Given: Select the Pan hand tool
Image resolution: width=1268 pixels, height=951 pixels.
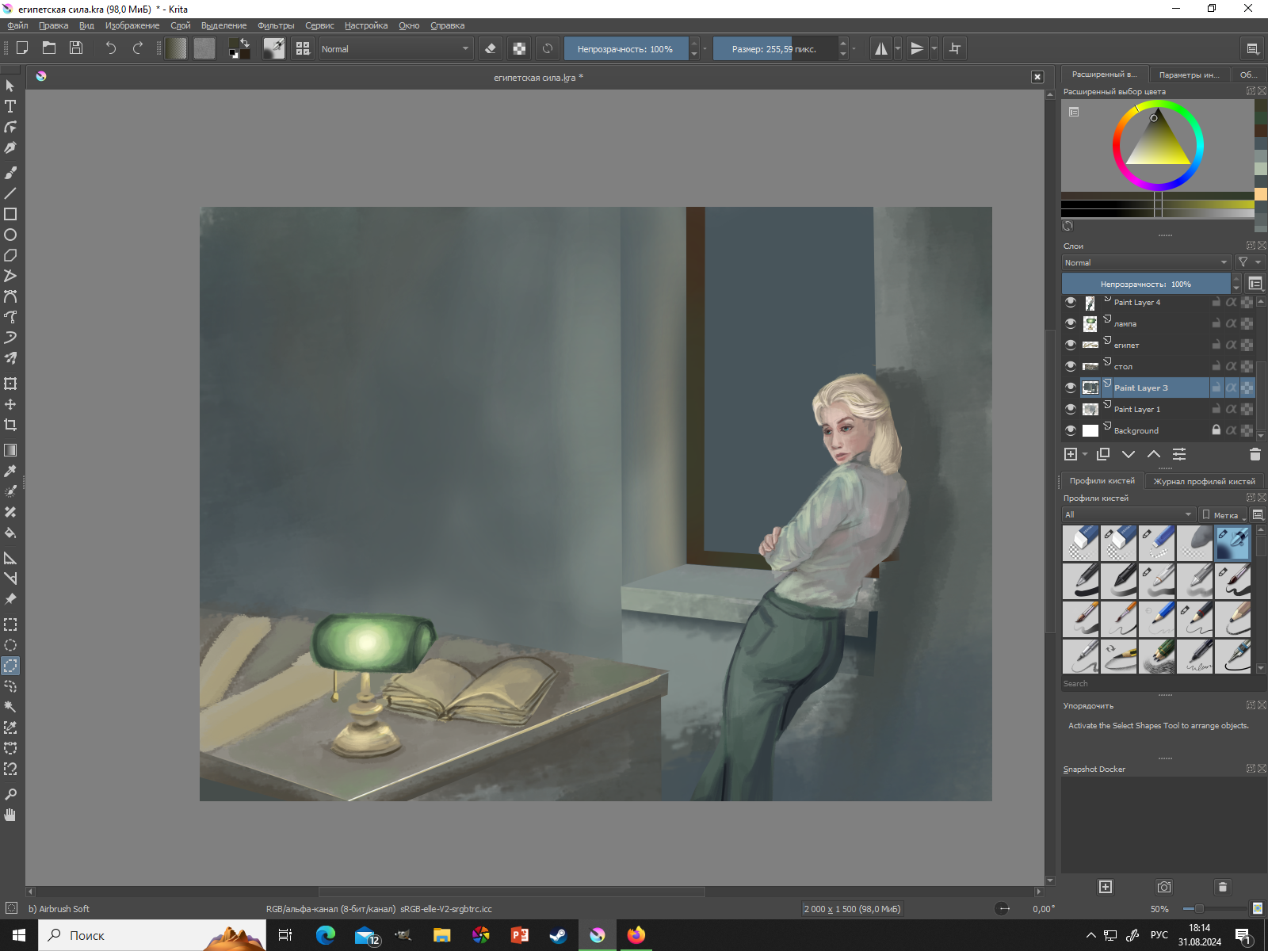Looking at the screenshot, I should click(x=10, y=815).
